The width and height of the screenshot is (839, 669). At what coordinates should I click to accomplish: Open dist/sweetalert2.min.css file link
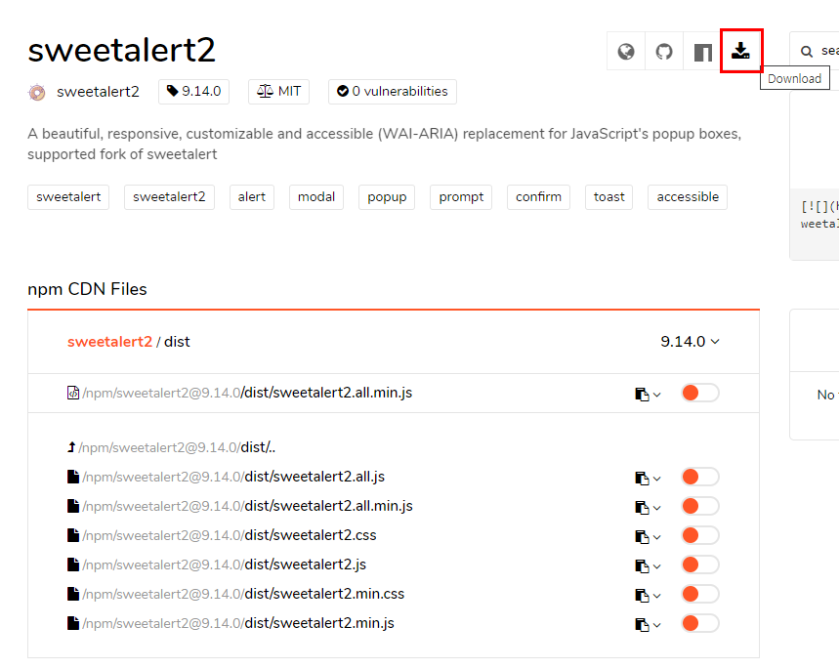243,594
